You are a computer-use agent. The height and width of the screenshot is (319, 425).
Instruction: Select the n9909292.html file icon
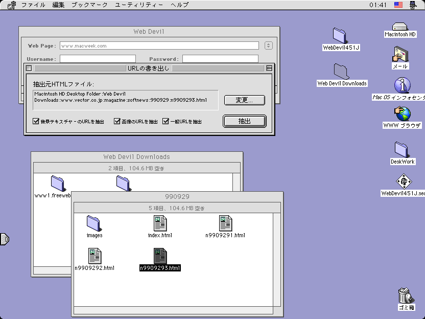pyautogui.click(x=95, y=256)
